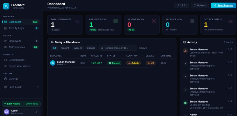
Task: Open Activity Logs in the sidebar
Action: pos(21,28)
